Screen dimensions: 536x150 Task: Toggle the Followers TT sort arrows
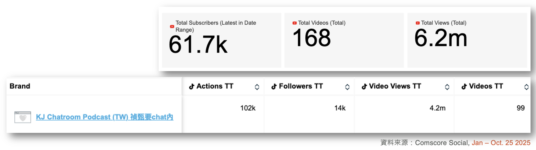[x=347, y=87]
